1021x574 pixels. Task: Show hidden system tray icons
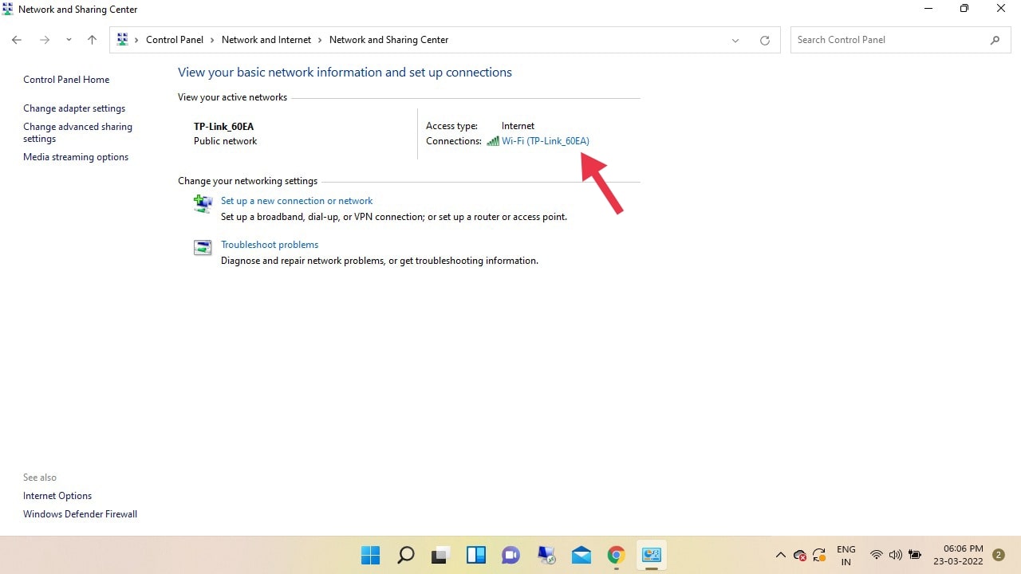tap(780, 555)
